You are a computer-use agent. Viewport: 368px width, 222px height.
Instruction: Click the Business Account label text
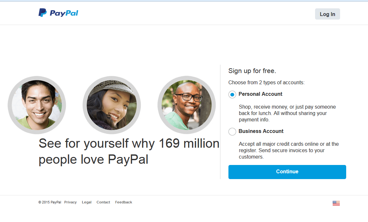click(261, 131)
